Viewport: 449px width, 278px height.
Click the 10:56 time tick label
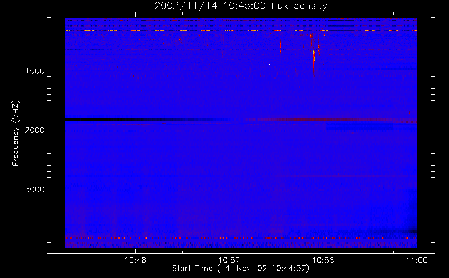pos(323,260)
